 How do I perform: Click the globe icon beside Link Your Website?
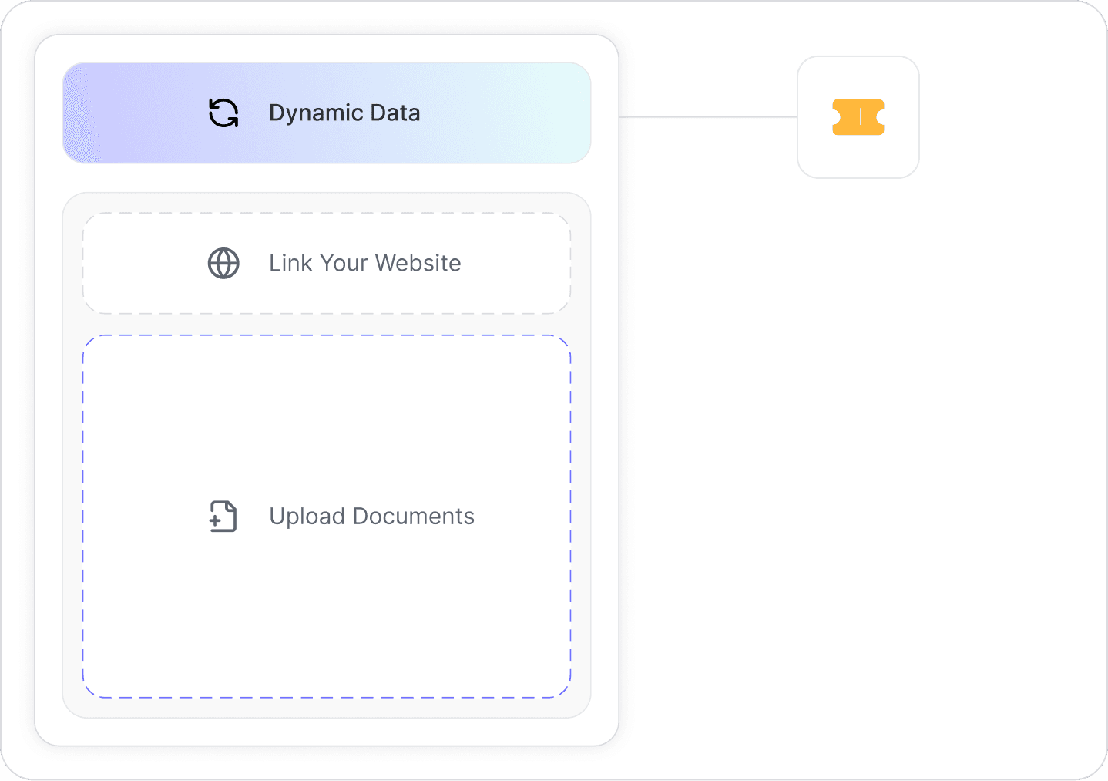tap(223, 263)
